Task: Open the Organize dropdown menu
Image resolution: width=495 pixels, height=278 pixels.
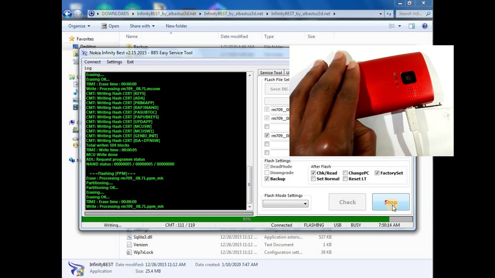Action: (79, 26)
